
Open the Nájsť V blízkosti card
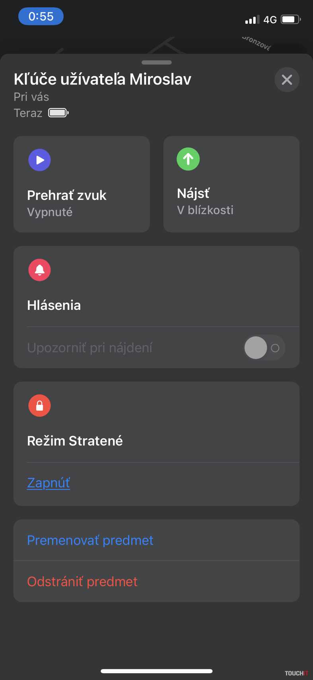click(231, 184)
